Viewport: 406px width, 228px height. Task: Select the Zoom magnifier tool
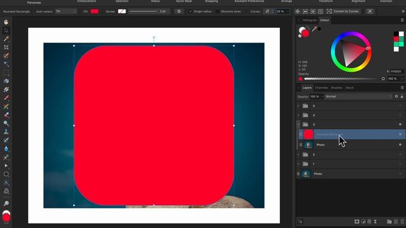click(x=6, y=203)
